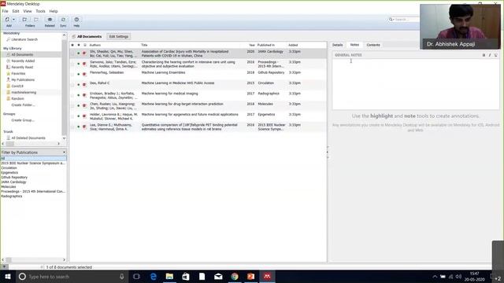
Task: Switch to the Details tab
Action: [338, 45]
